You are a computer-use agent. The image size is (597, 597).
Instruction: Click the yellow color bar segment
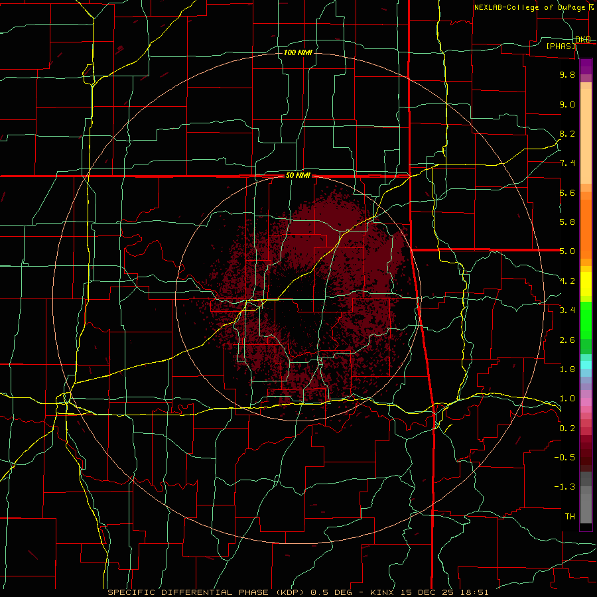[x=586, y=284]
